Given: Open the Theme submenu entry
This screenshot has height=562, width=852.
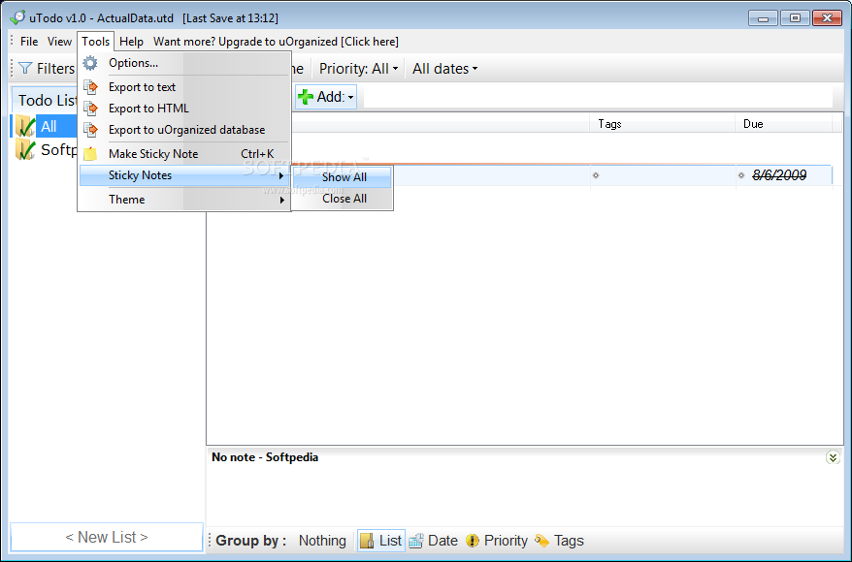Looking at the screenshot, I should 183,200.
